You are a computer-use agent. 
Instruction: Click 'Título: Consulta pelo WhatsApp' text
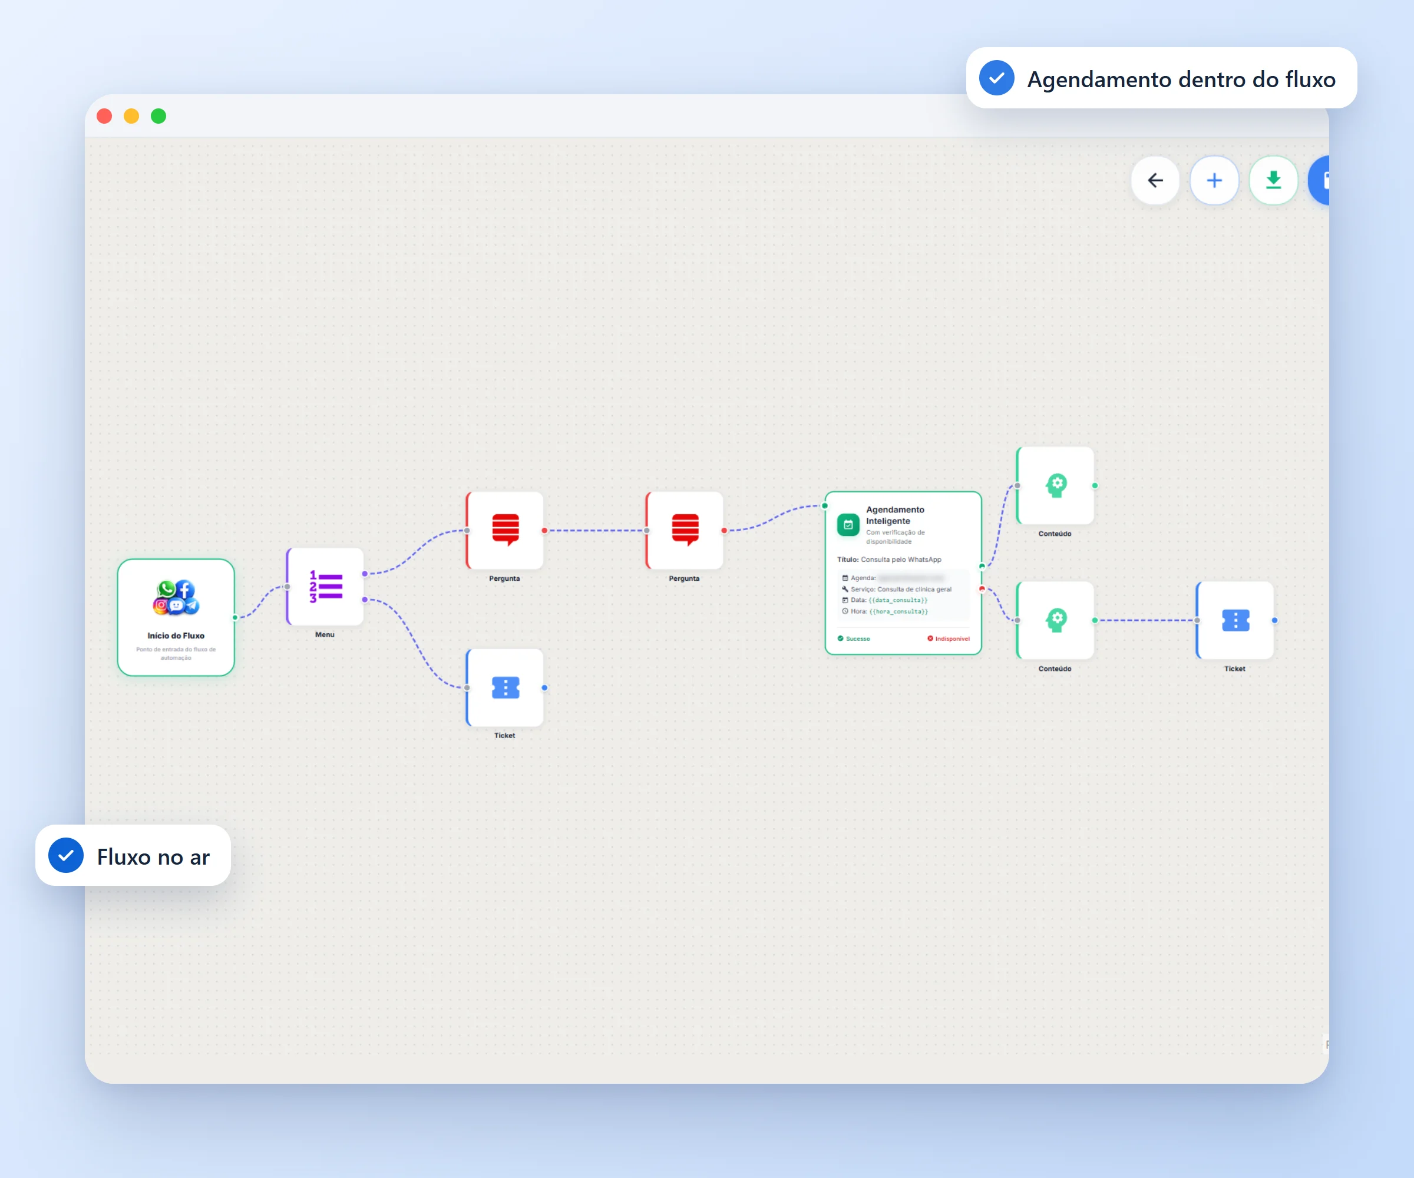[889, 560]
